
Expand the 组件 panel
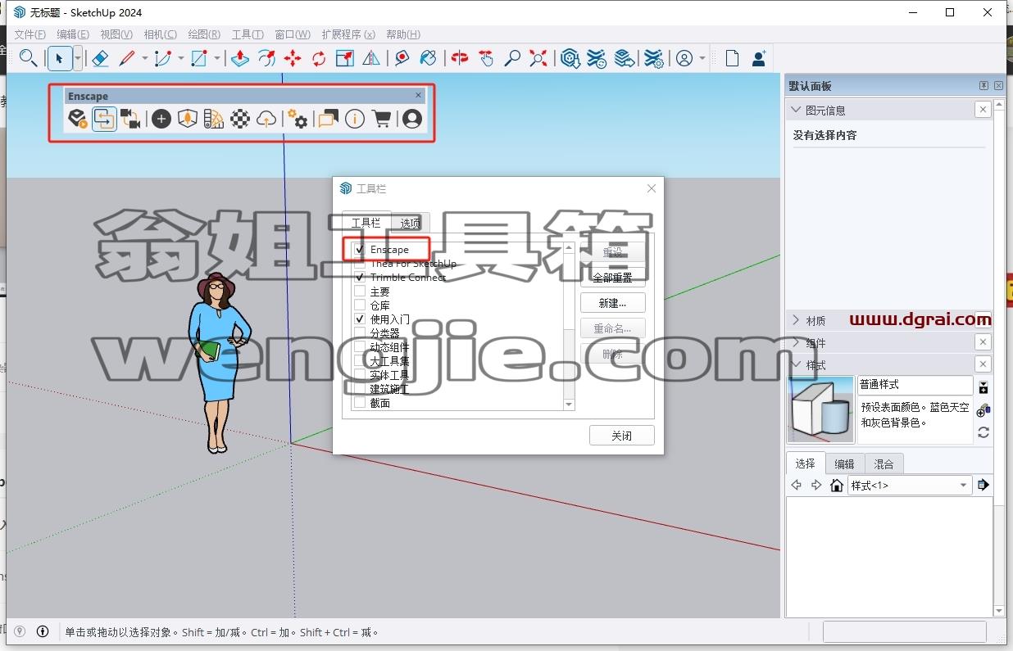coord(795,342)
